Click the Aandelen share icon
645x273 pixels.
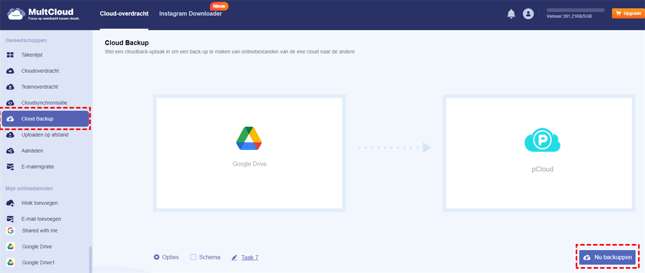tap(10, 151)
